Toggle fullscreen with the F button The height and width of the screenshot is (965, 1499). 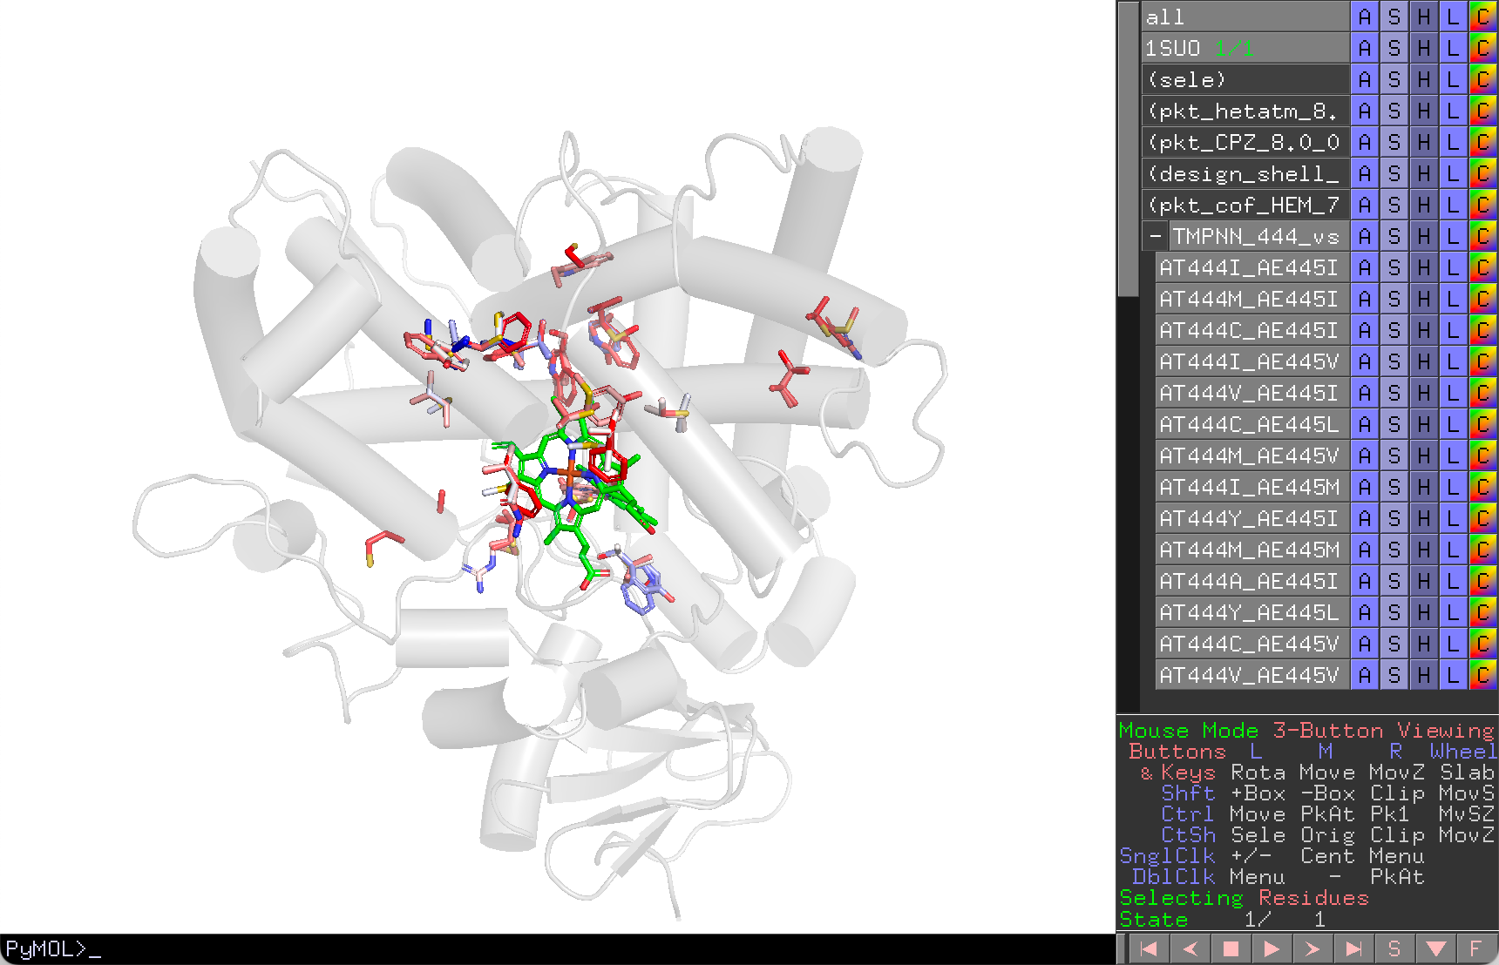pos(1475,948)
